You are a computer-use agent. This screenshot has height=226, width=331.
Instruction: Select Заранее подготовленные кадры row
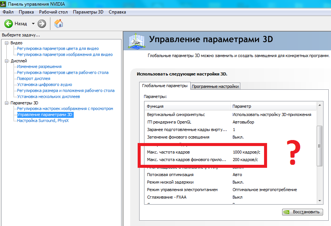click(x=231, y=130)
